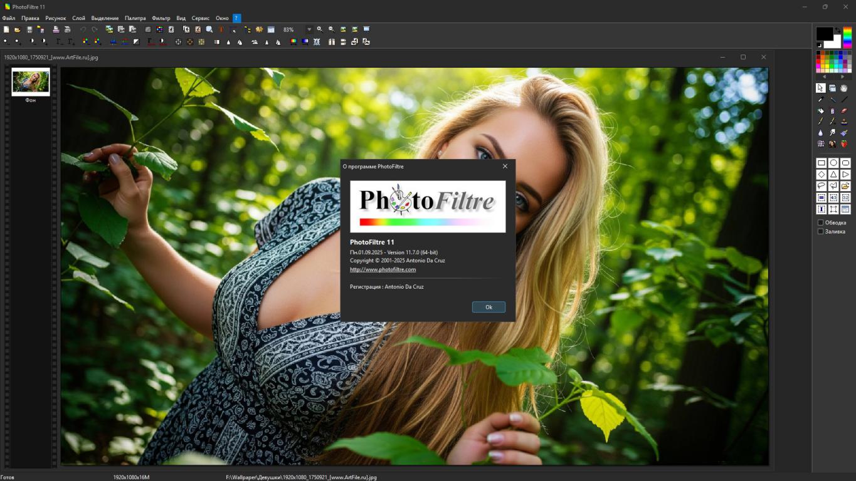The image size is (856, 481).
Task: Open the Фильтр menu
Action: point(161,18)
